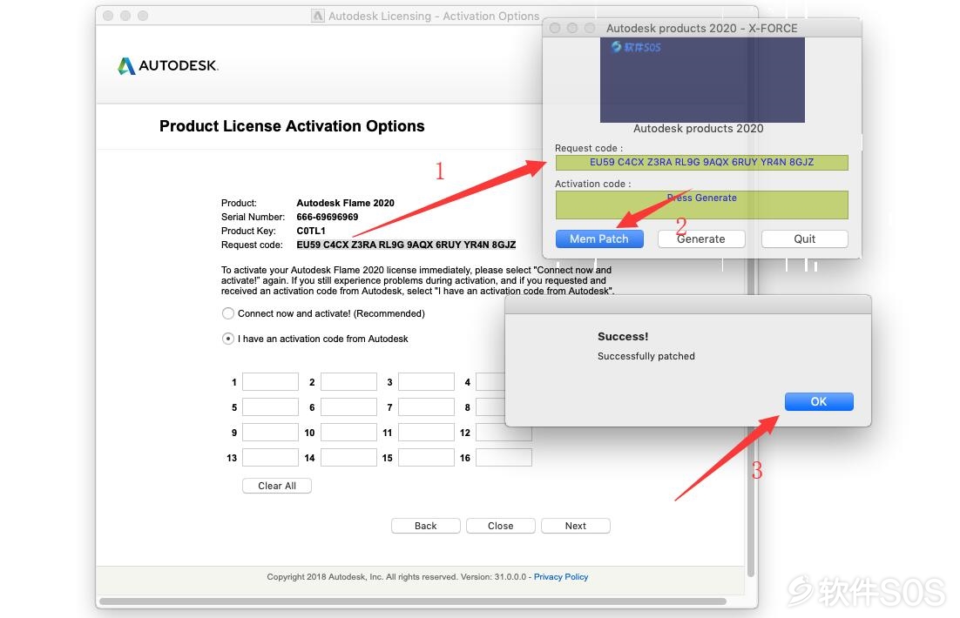Click Quit in the X-FORCE window
Viewport: 960px width, 618px height.
point(804,238)
